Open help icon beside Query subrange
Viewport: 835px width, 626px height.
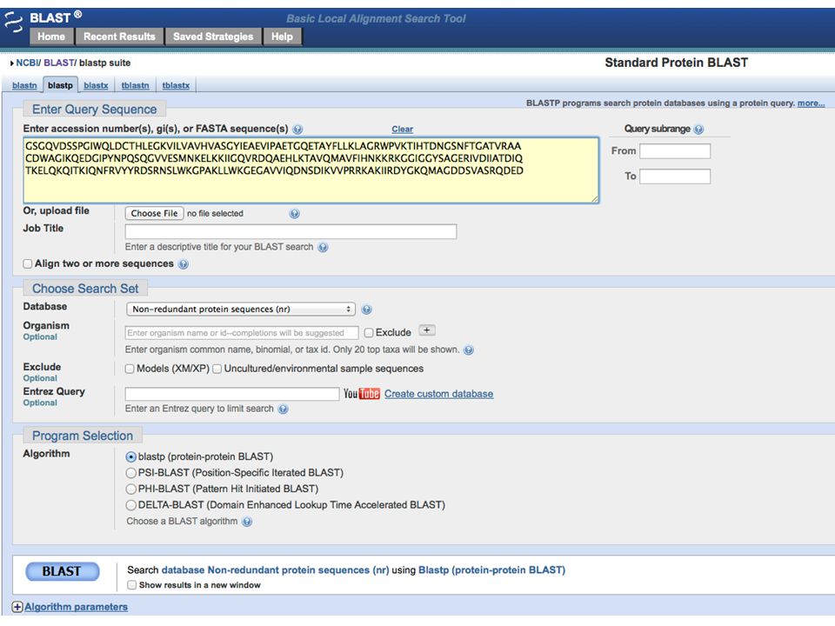(x=698, y=129)
